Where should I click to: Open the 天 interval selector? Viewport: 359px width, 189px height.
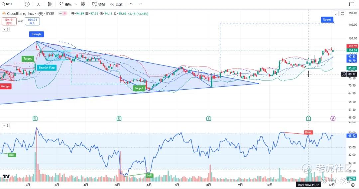pos(39,4)
